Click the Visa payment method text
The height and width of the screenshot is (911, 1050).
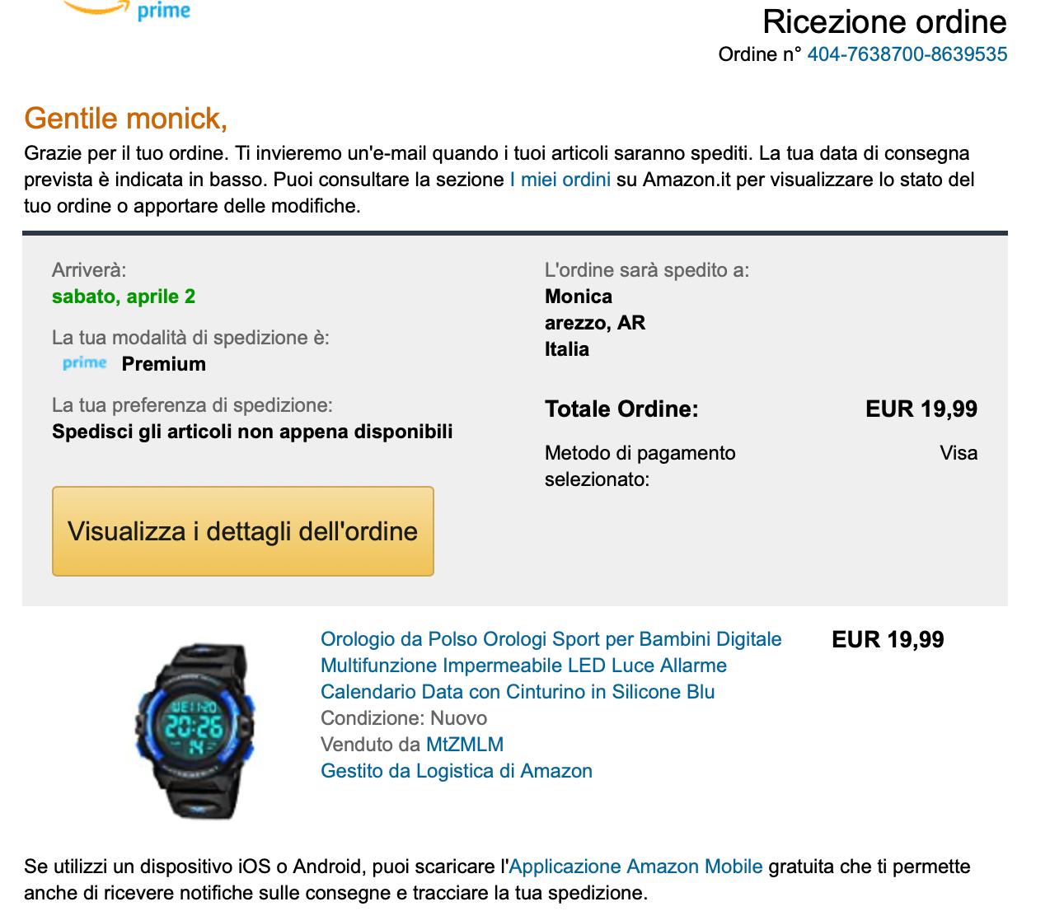959,453
